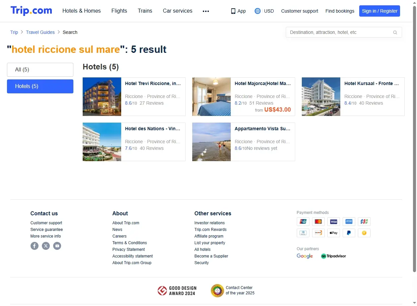Image resolution: width=417 pixels, height=306 pixels.
Task: Click Hotel Majorca title
Action: coord(263,83)
